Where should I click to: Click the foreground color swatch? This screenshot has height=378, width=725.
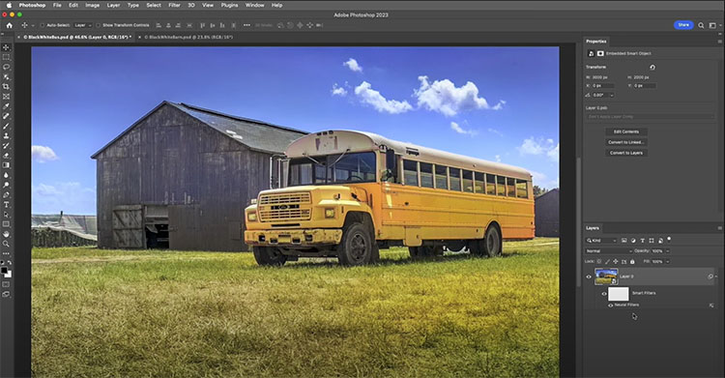coord(4,270)
